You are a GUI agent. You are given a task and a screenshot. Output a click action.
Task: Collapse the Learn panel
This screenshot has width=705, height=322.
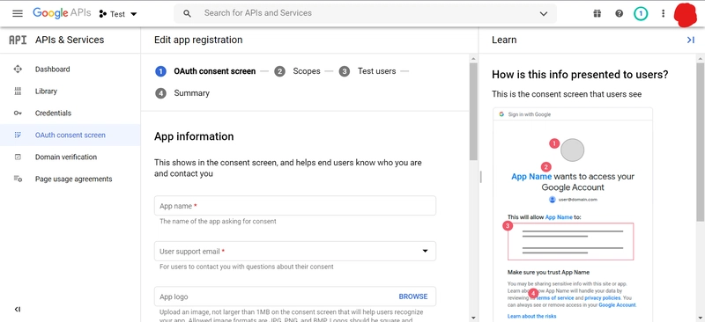click(691, 40)
